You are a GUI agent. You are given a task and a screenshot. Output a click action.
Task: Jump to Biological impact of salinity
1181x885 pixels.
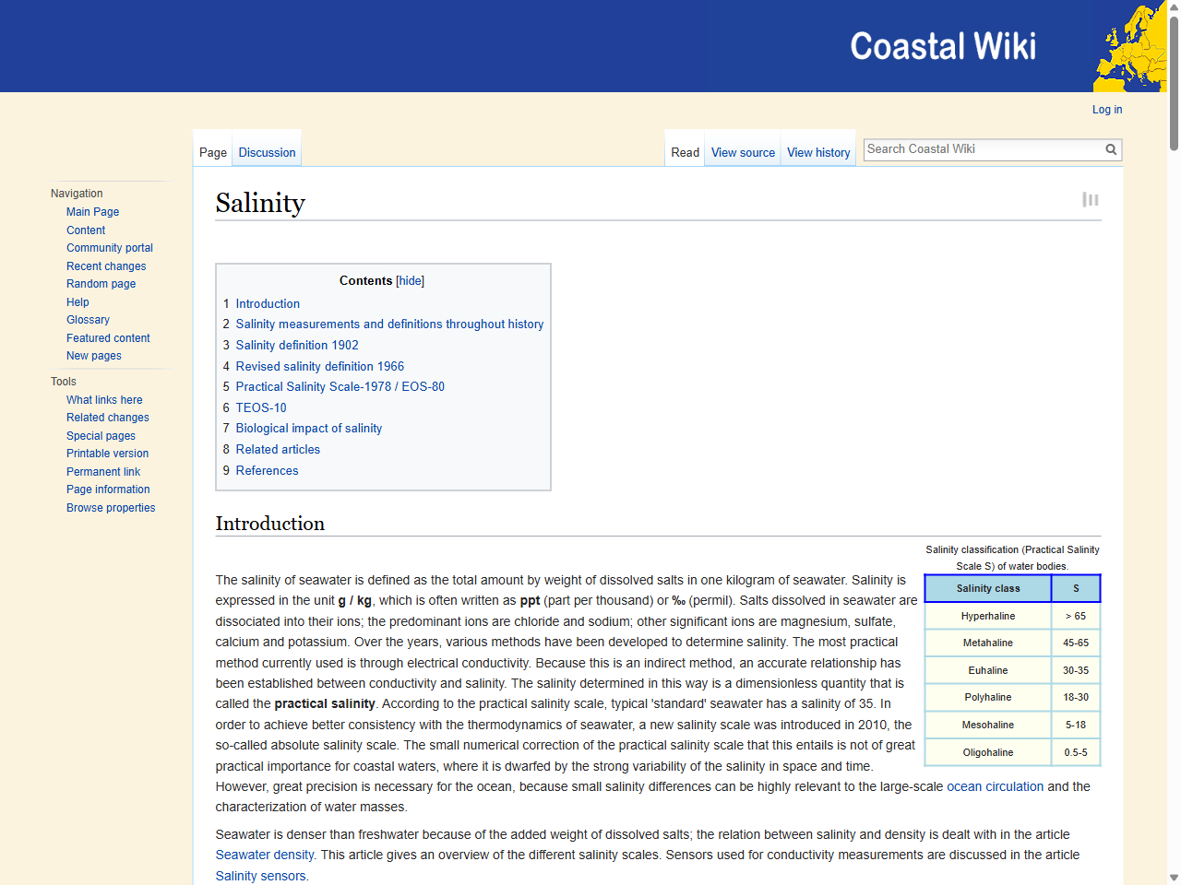click(308, 429)
